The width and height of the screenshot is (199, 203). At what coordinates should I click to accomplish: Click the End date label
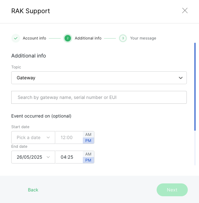(x=19, y=146)
